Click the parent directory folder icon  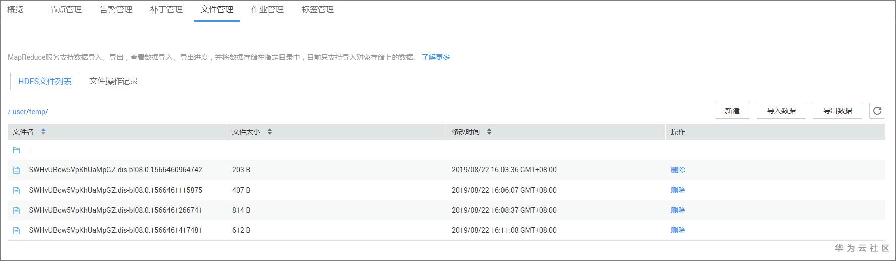(16, 150)
